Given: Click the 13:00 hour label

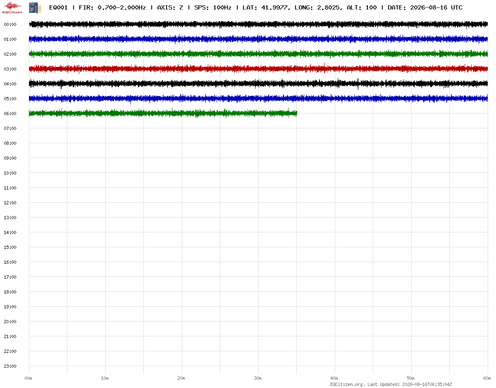Looking at the screenshot, I should 10,218.
